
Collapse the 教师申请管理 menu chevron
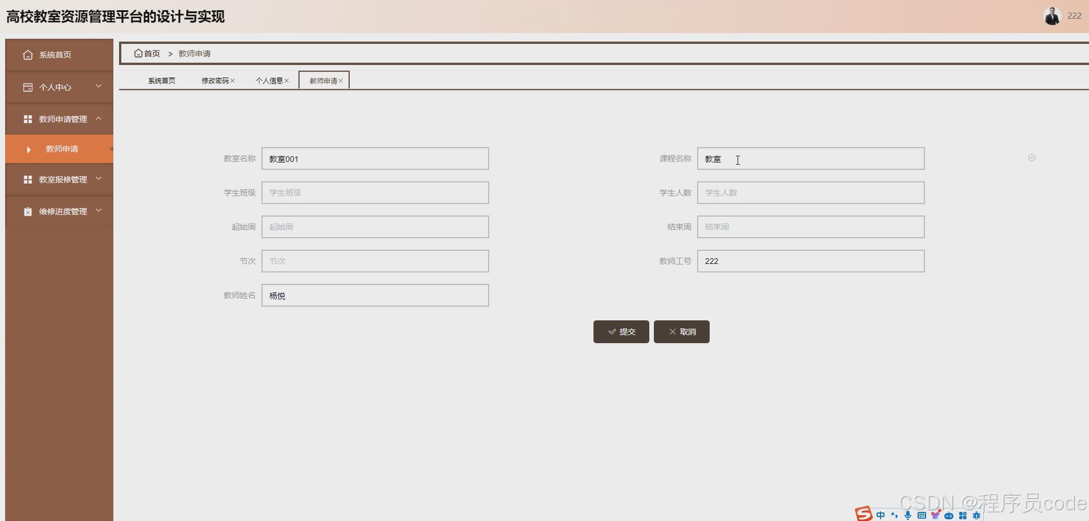[x=99, y=118]
